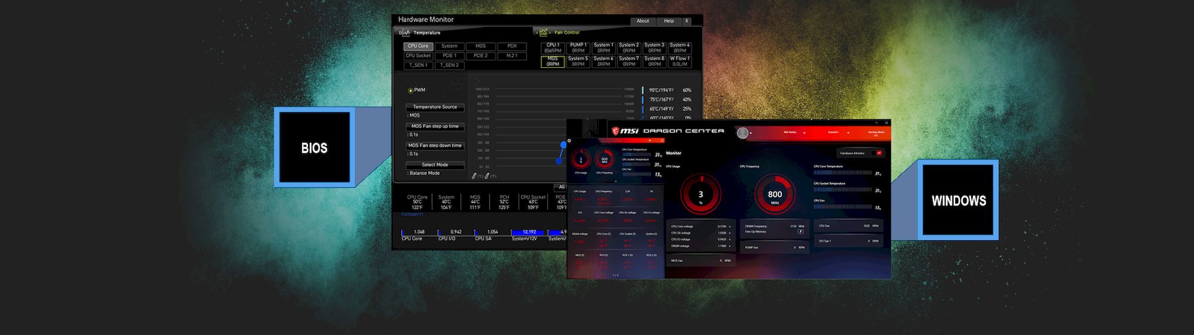Select the PUMP 1 fan button
The width and height of the screenshot is (1194, 335).
(x=578, y=48)
